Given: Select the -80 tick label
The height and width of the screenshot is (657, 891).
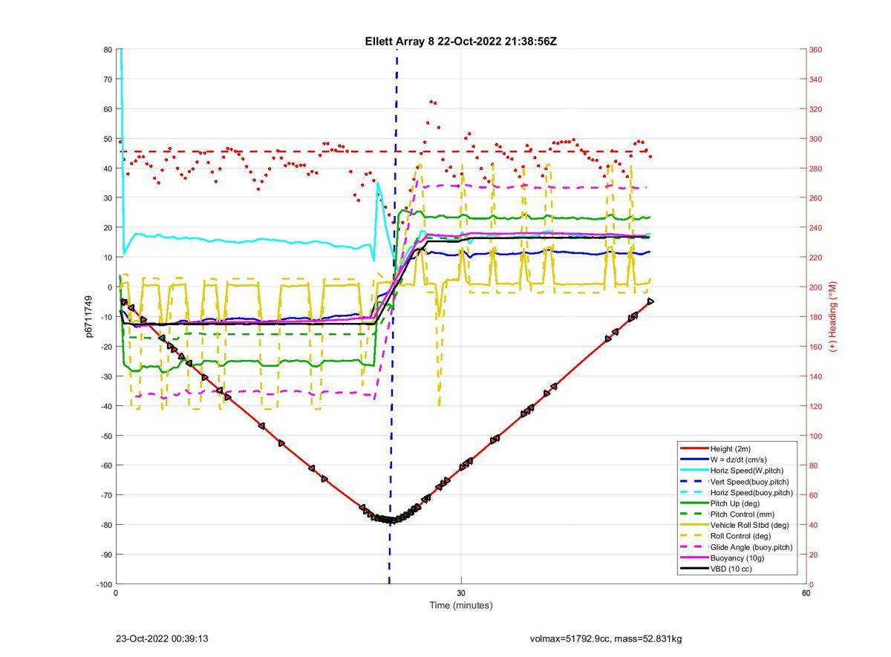Looking at the screenshot, I should point(105,525).
